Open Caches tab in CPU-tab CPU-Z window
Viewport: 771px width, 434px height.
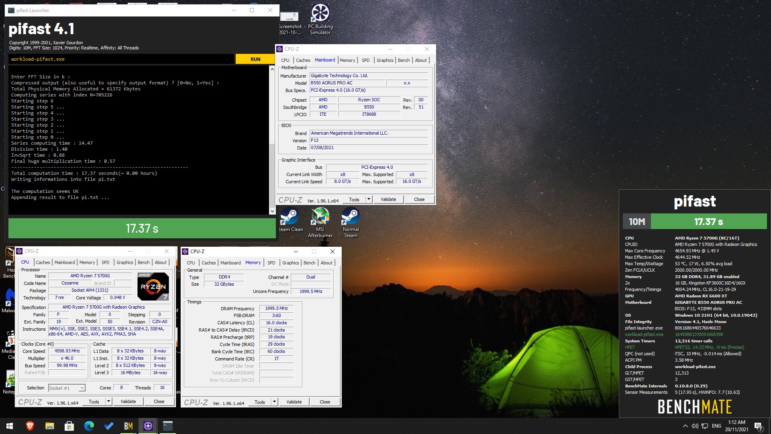[43, 262]
